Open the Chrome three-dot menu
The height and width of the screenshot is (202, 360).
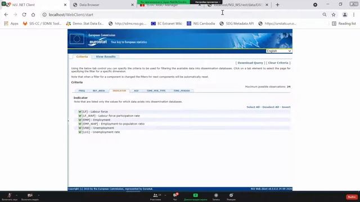pos(354,15)
